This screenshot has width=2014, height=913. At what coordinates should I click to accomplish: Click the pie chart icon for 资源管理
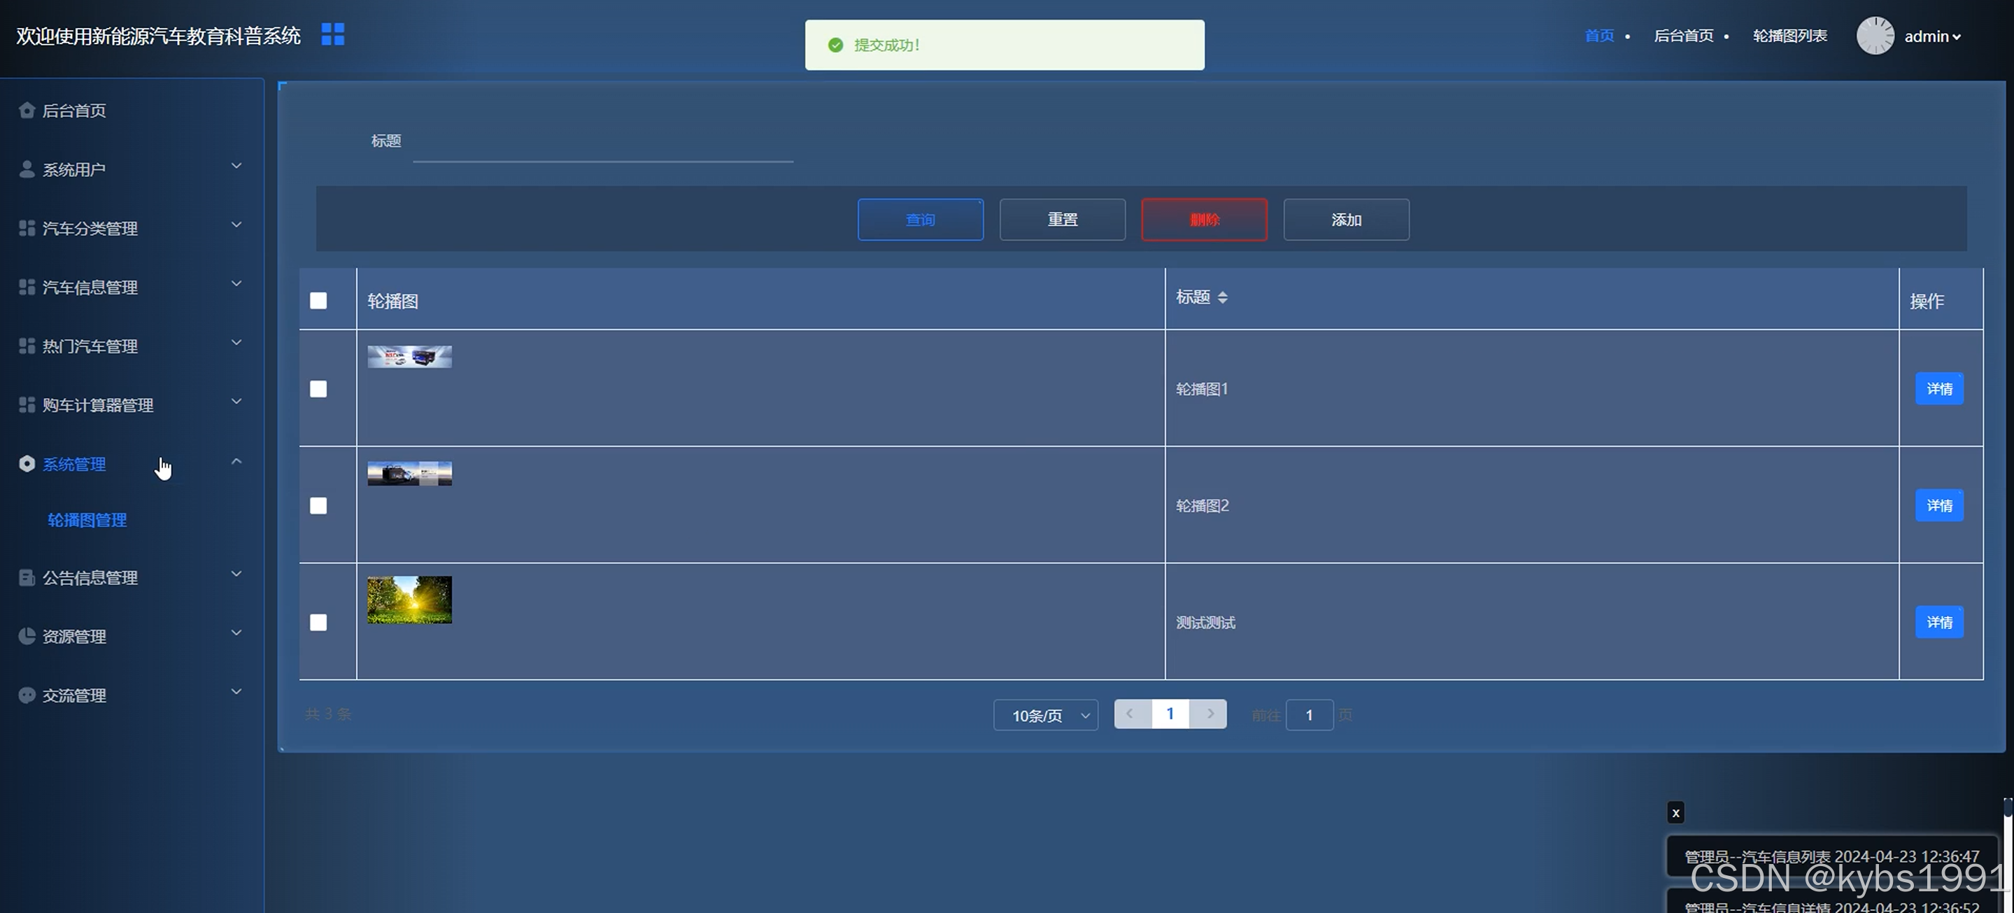27,636
